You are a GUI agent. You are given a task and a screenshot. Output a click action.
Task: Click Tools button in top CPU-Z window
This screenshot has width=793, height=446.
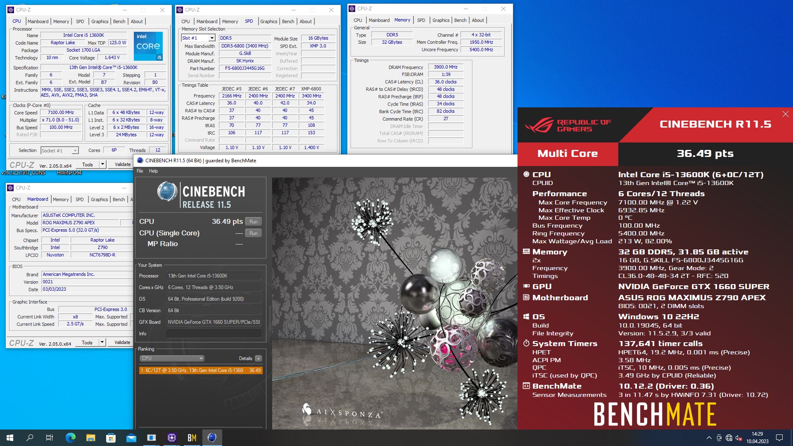87,164
